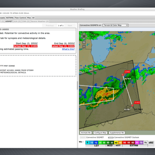The height and width of the screenshot is (155, 155).
Task: Click the Previous page button
Action: pos(50,26)
